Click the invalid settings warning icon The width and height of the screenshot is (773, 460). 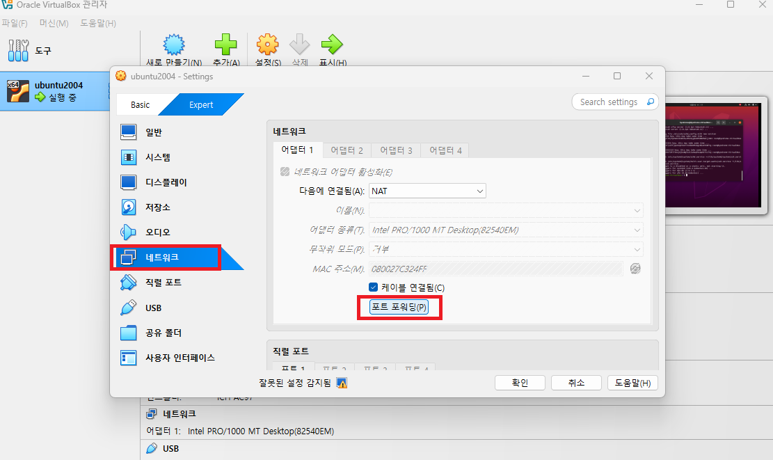342,383
